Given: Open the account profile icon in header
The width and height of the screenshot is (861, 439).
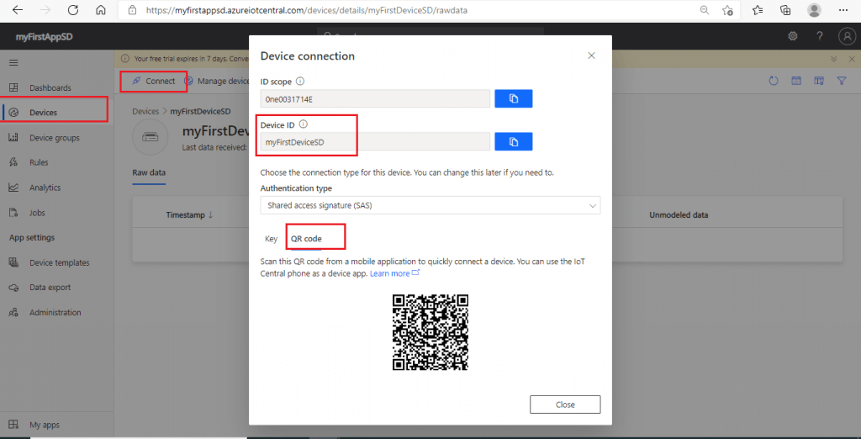Looking at the screenshot, I should point(847,36).
